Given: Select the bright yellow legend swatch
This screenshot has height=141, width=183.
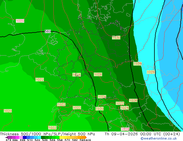Looking at the screenshot, I should pos(61,137).
